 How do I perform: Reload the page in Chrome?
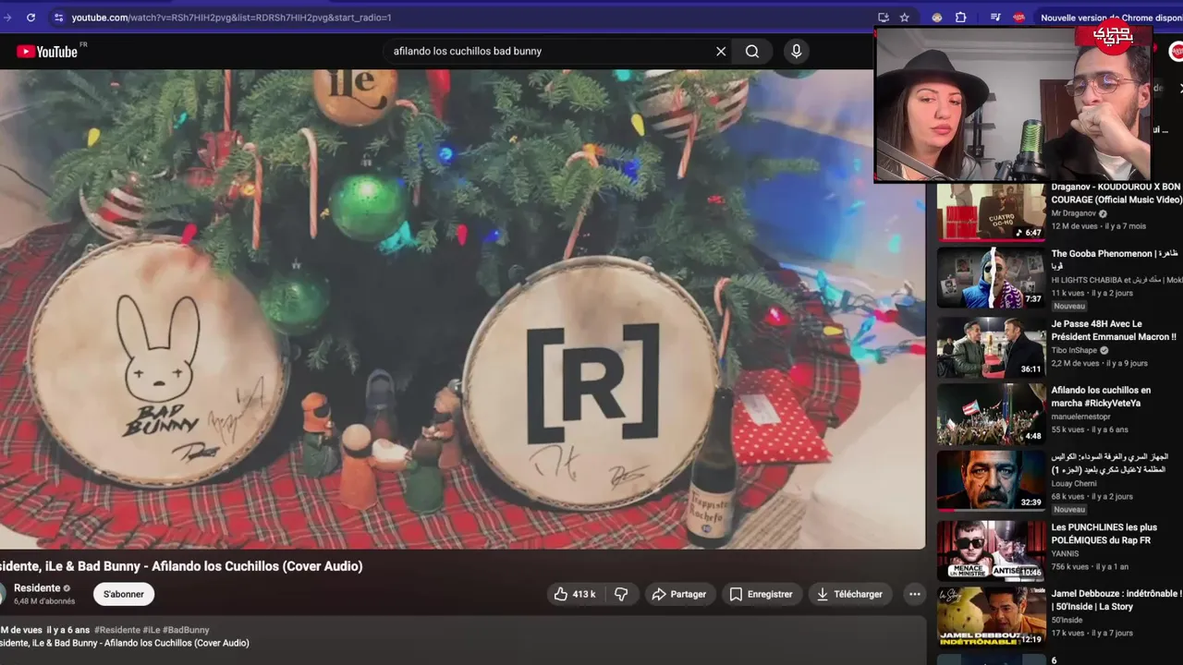click(30, 18)
